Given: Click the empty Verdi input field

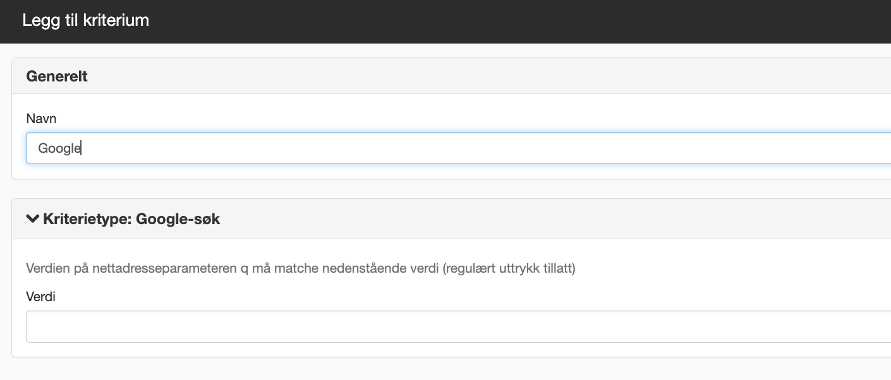Looking at the screenshot, I should click(x=458, y=326).
